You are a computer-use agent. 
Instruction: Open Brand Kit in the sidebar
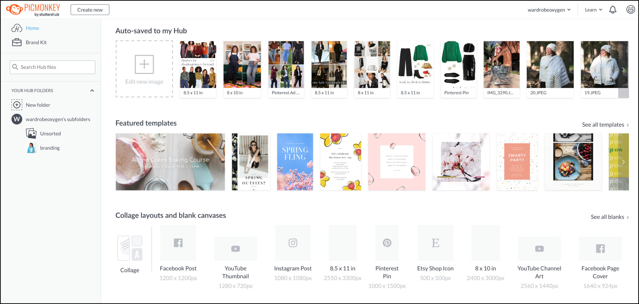click(36, 42)
